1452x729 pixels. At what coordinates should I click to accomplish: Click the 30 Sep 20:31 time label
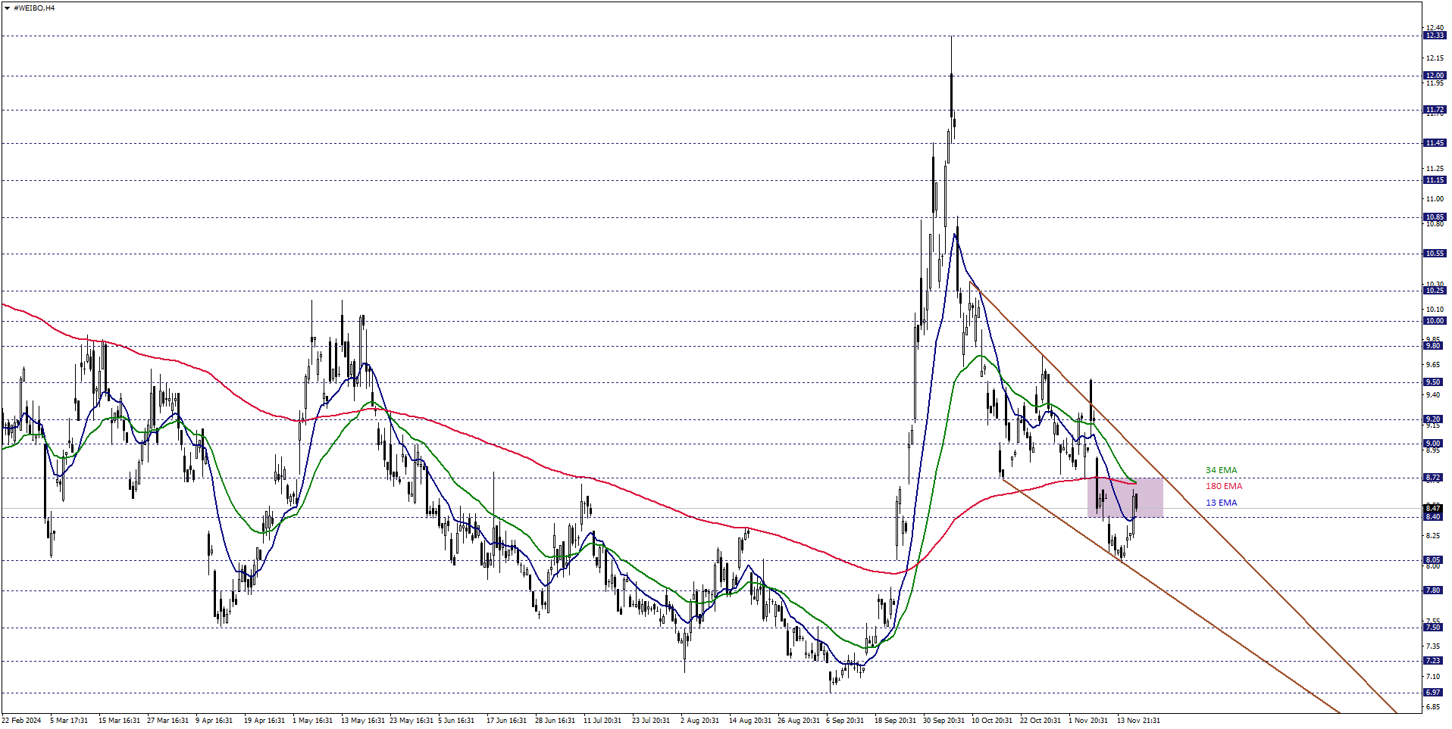[943, 721]
